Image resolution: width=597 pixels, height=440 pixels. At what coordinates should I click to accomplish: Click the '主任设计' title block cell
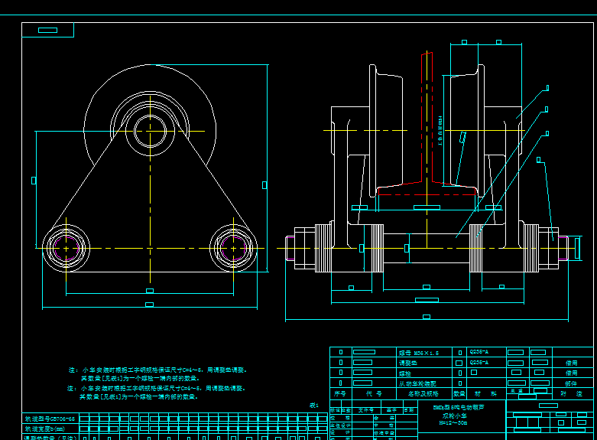(340, 425)
